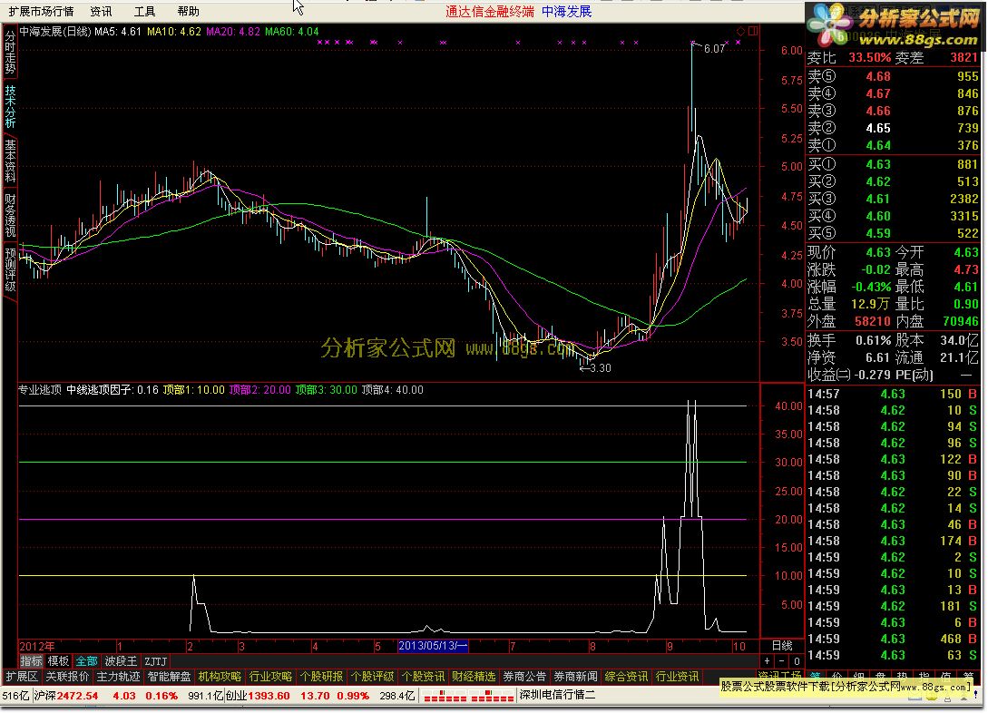Open the 智能解盘 bottom tab
Viewport: 988px width, 713px height.
(169, 677)
